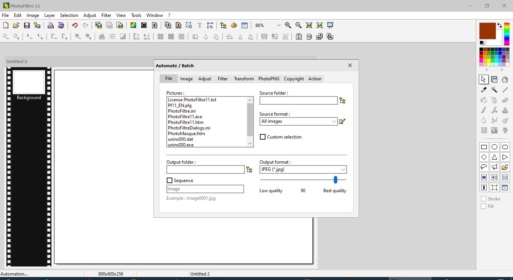Image resolution: width=513 pixels, height=280 pixels.
Task: Click the New document icon in toolbar
Action: 6,25
